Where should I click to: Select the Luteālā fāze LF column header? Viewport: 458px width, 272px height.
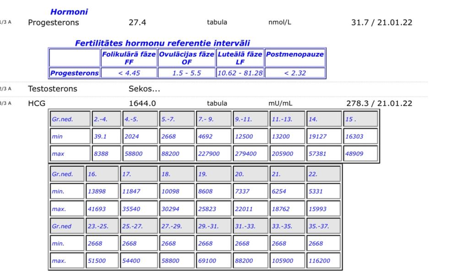tap(240, 58)
